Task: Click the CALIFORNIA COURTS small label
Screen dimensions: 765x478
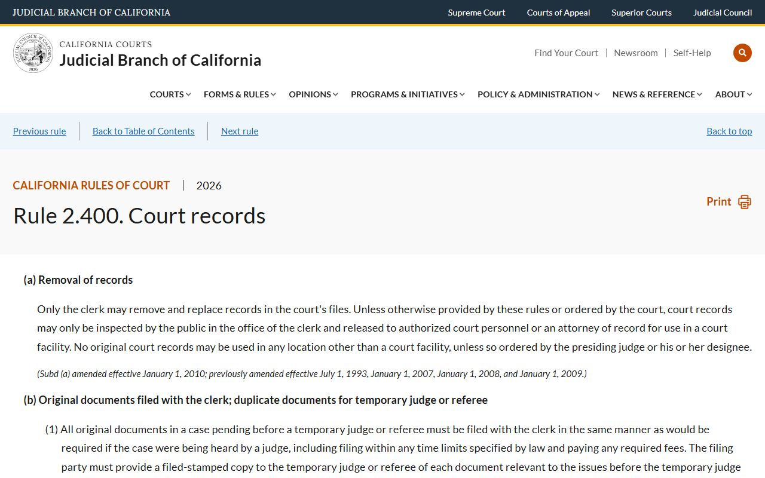Action: coord(106,45)
